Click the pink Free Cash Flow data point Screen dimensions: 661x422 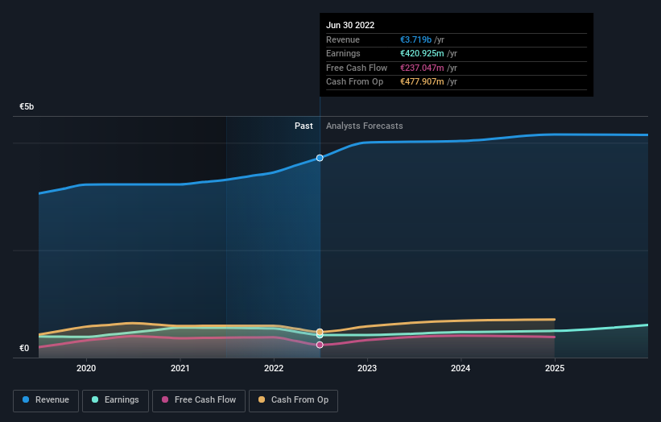320,345
